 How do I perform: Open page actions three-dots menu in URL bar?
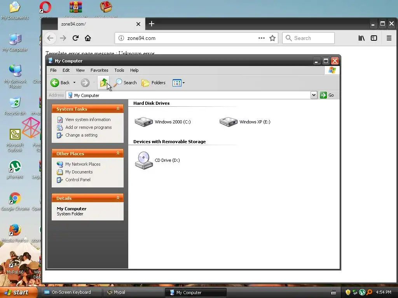(x=262, y=38)
